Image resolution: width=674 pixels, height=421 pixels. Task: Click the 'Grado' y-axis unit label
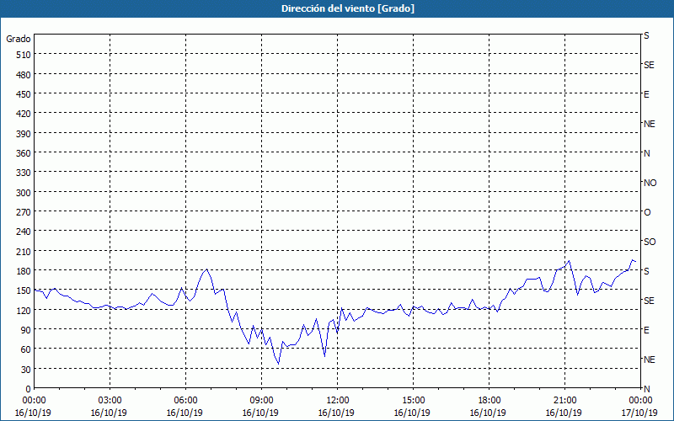coord(19,39)
